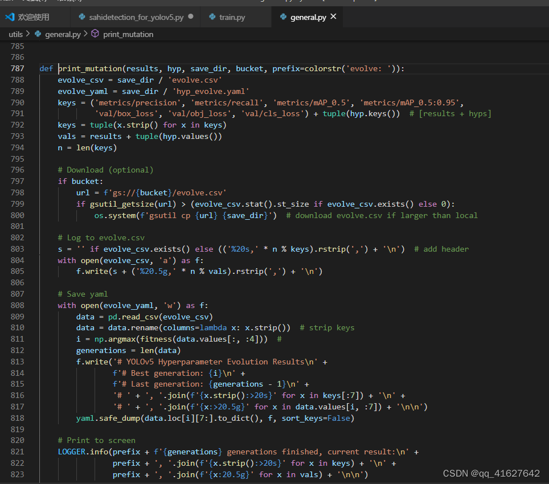Click '# Log to evolve.csv' comment
Screen dimensions: 549x484
click(x=101, y=238)
